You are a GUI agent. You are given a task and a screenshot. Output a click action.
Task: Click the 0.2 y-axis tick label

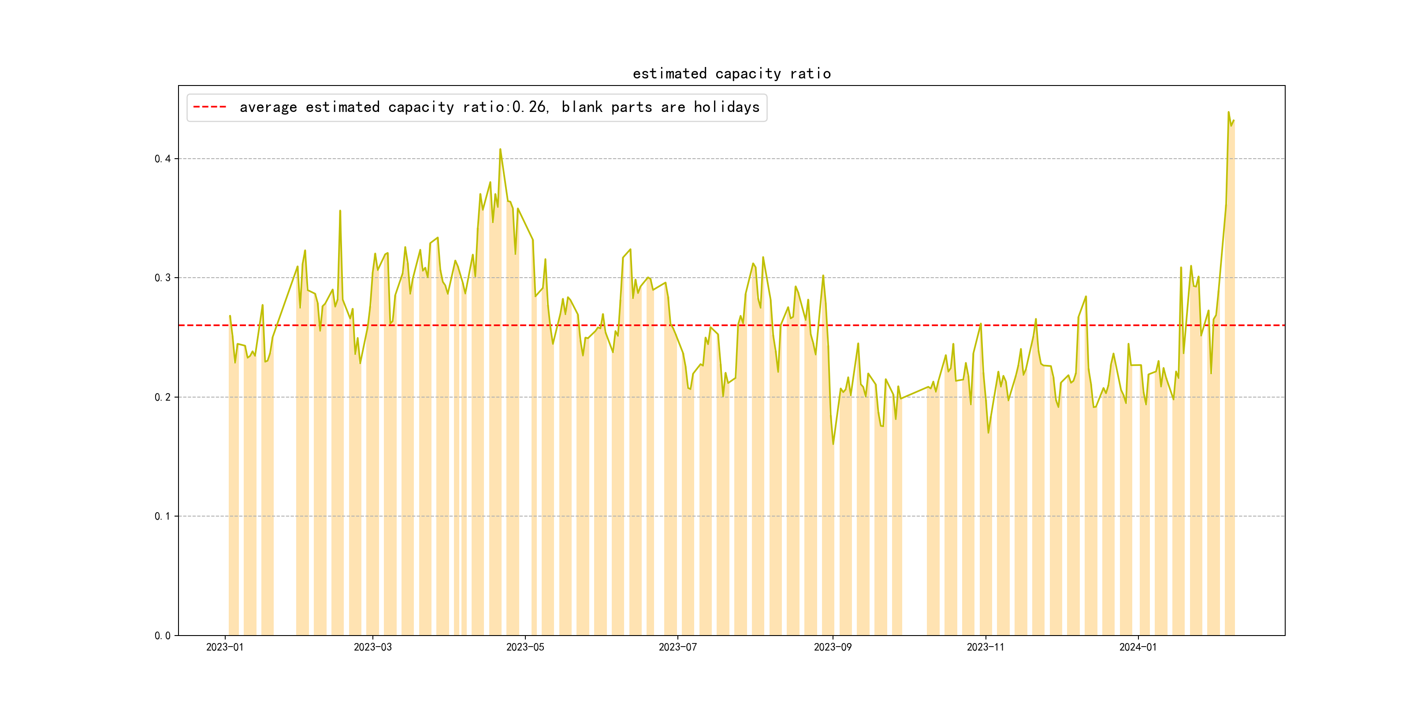point(163,397)
